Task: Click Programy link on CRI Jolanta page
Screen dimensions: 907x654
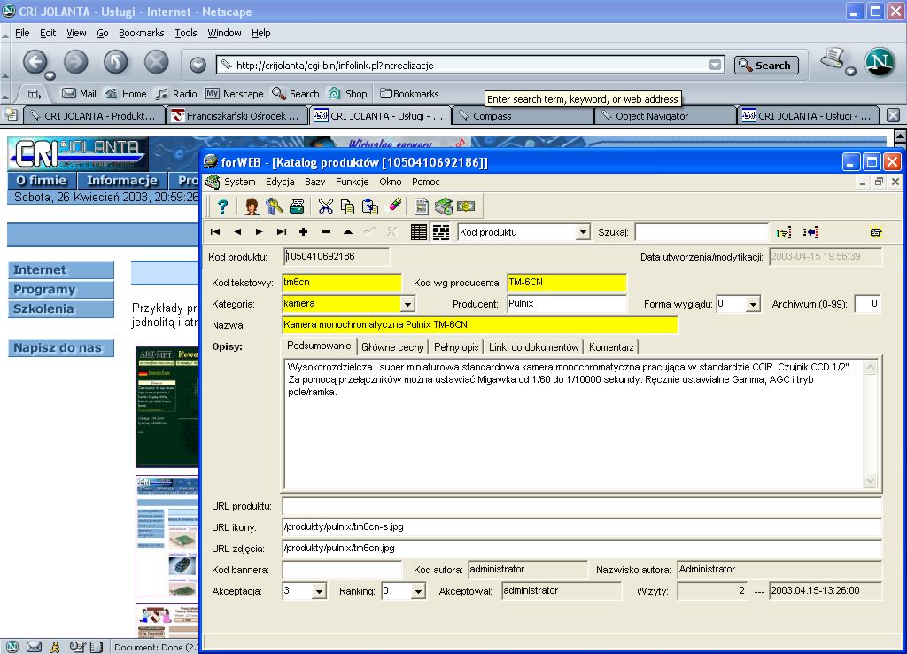Action: tap(61, 290)
